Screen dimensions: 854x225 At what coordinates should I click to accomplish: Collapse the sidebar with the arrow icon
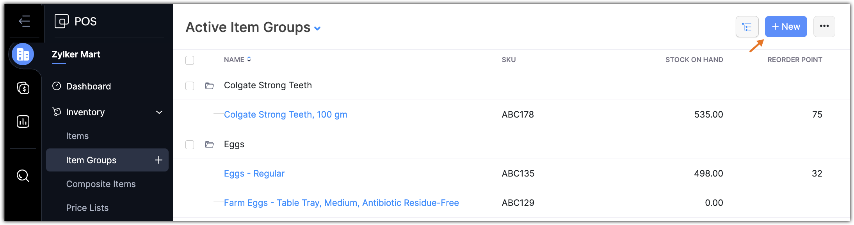coord(24,21)
